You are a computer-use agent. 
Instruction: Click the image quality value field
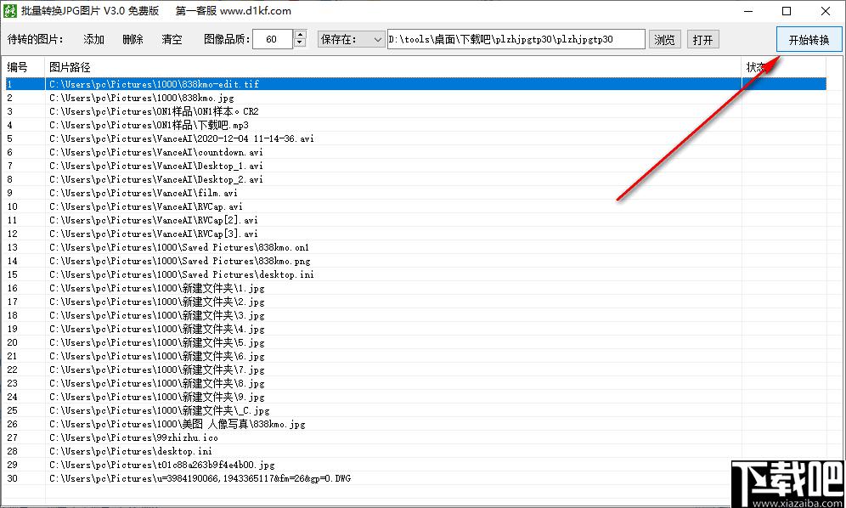click(x=274, y=40)
